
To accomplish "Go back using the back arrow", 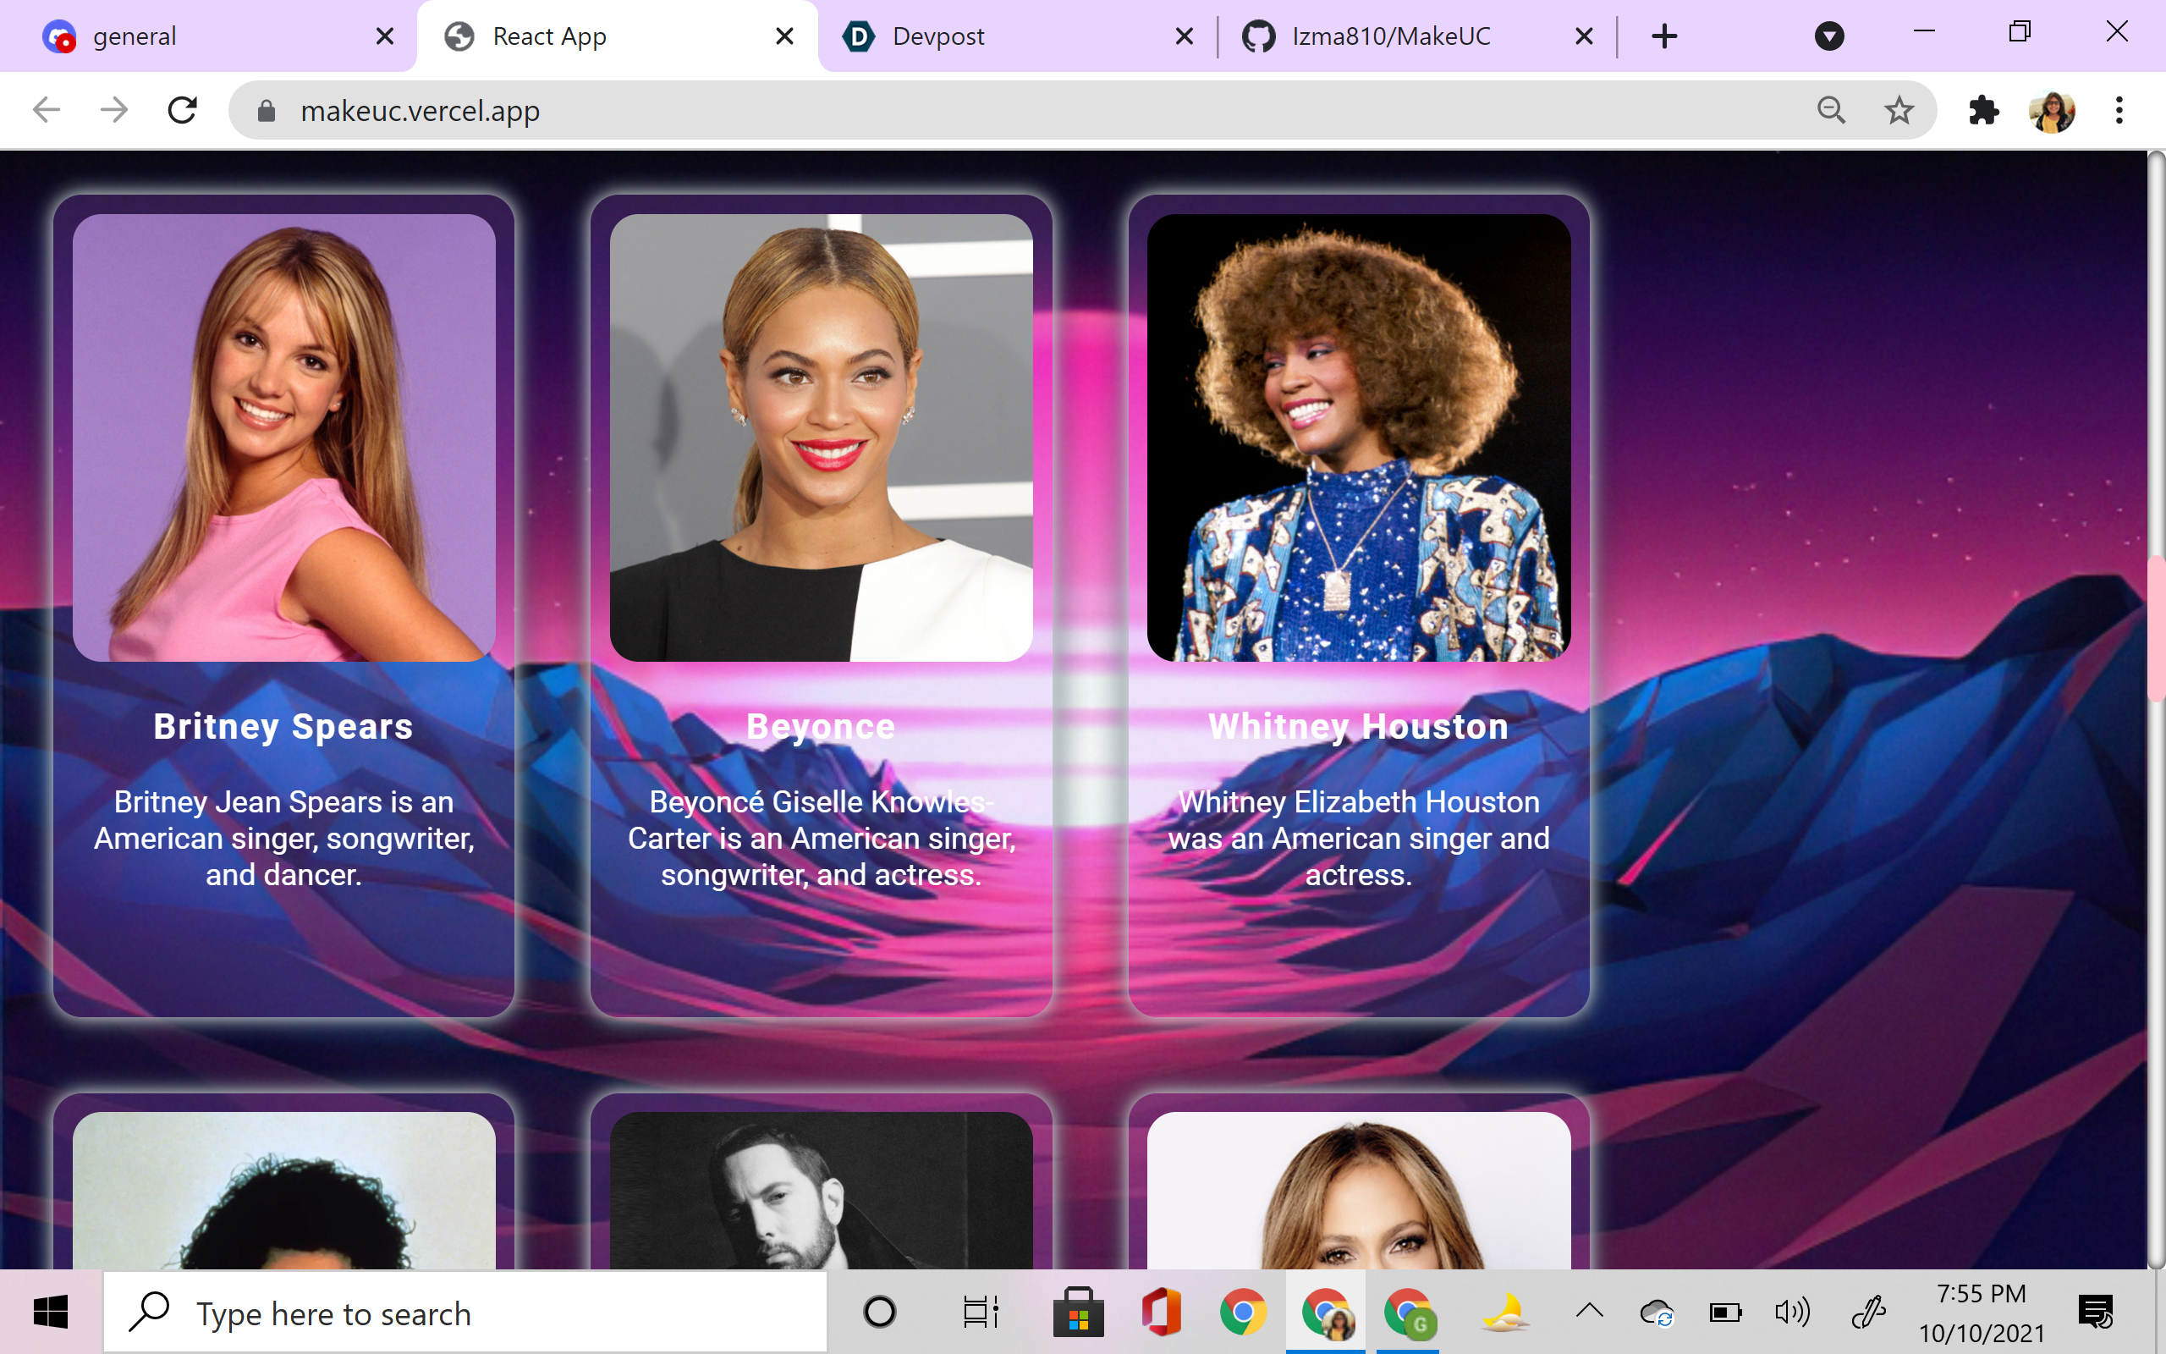I will 47,110.
